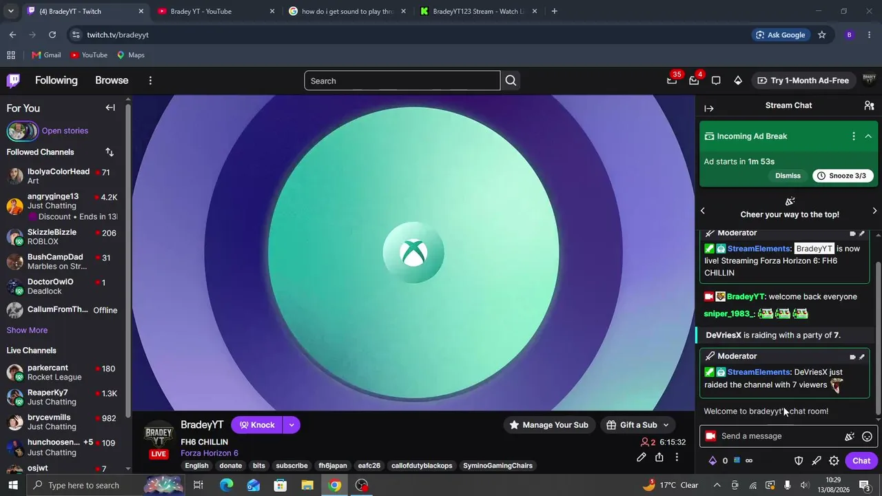Viewport: 882px width, 496px height.
Task: Open angryginge13 channel in sidebar
Action: coord(62,206)
